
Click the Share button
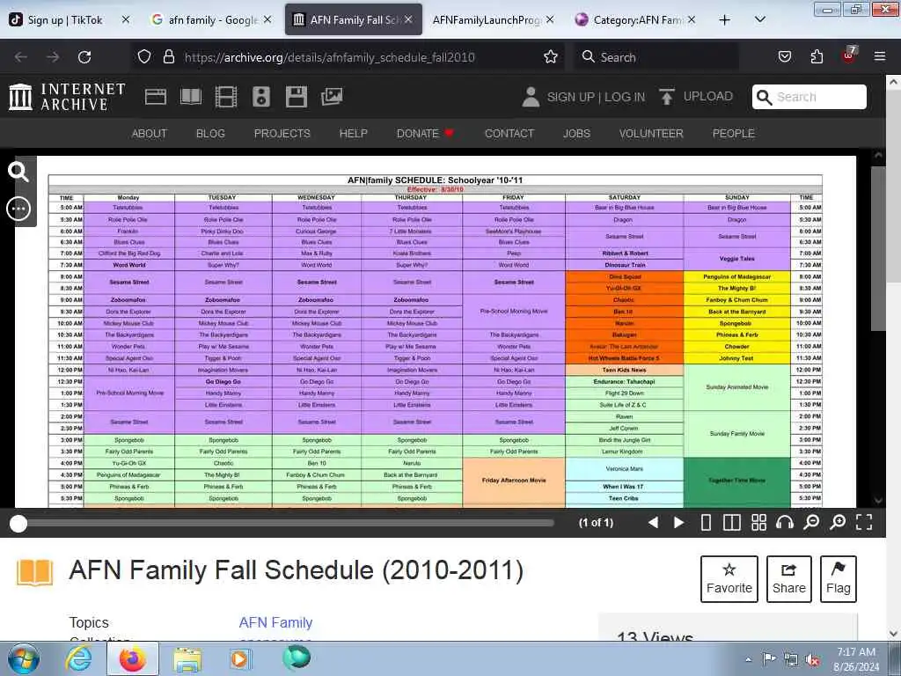[x=789, y=579]
